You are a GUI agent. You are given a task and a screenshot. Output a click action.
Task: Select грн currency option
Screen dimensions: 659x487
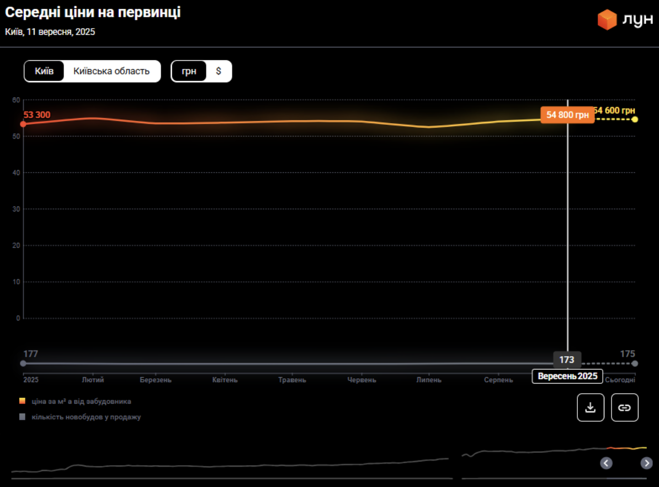coord(189,71)
